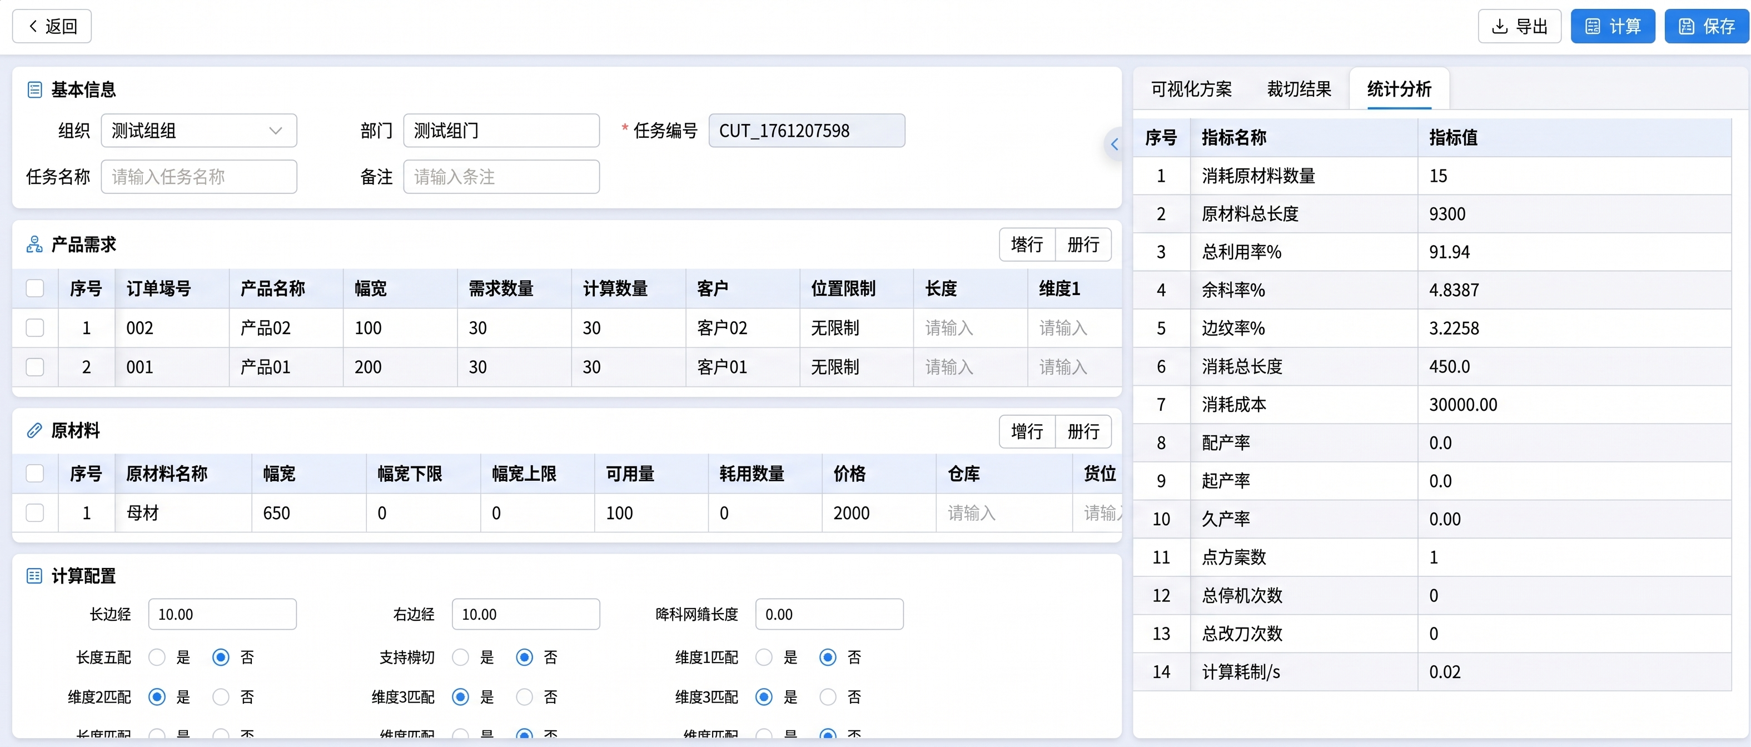Click the back chevron arrow icon

pos(33,27)
